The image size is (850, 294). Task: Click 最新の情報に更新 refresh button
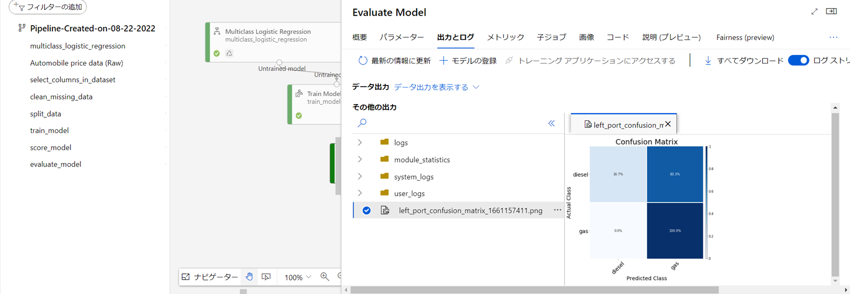click(x=394, y=60)
